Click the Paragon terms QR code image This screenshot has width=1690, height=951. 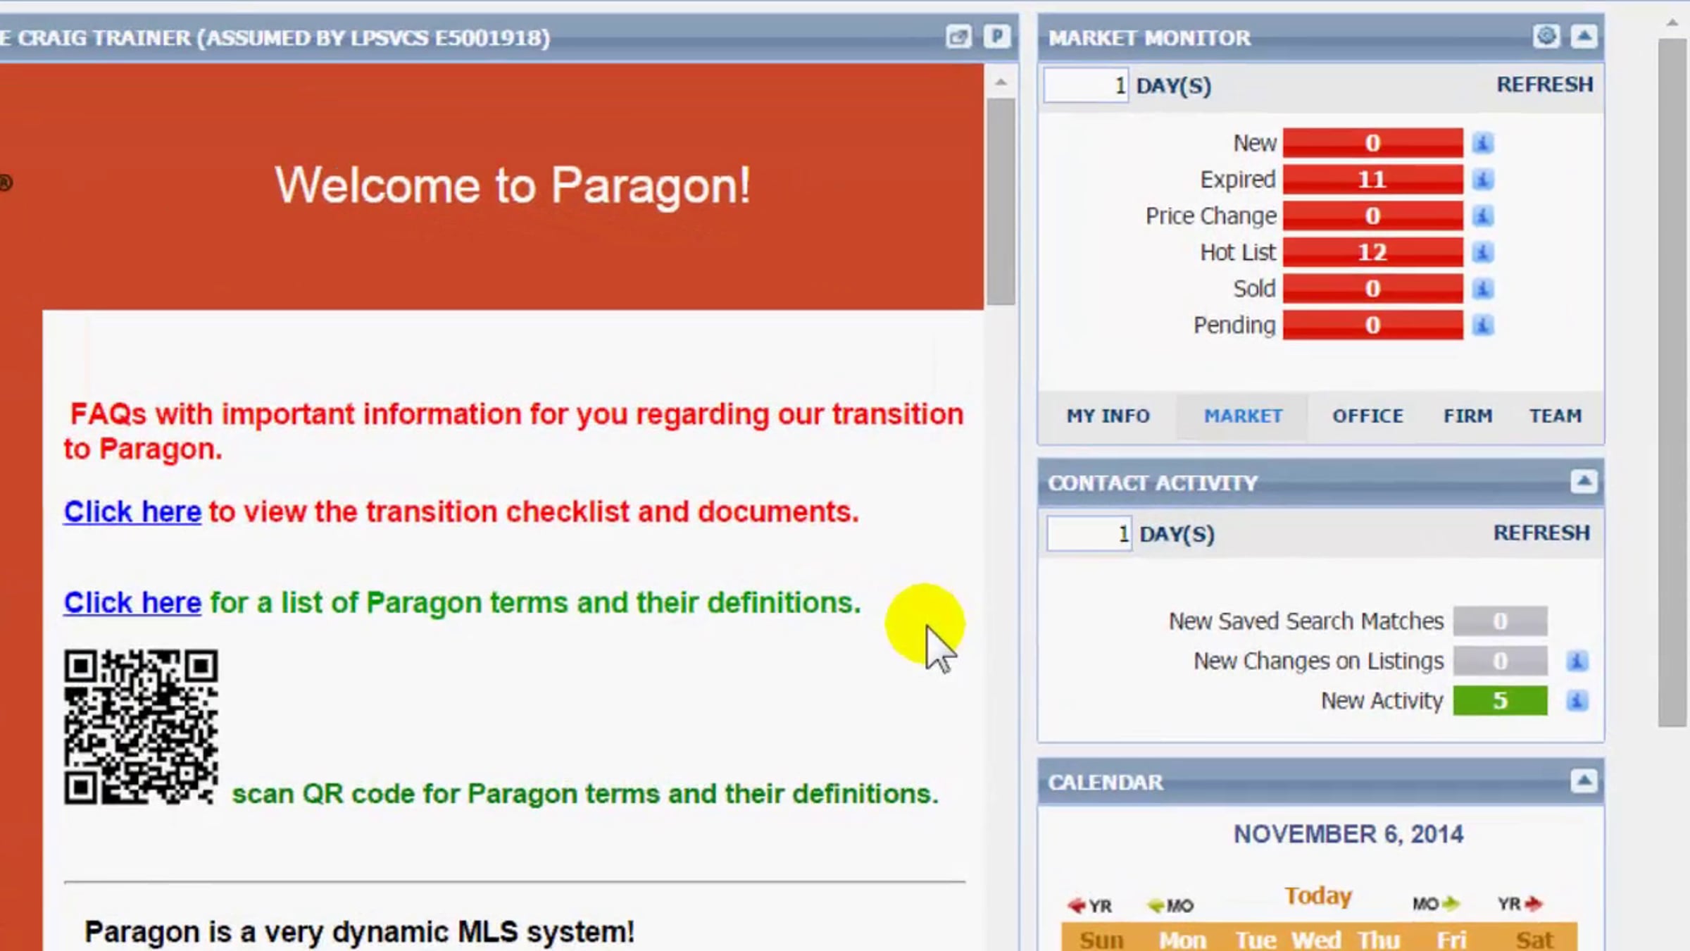coord(141,727)
